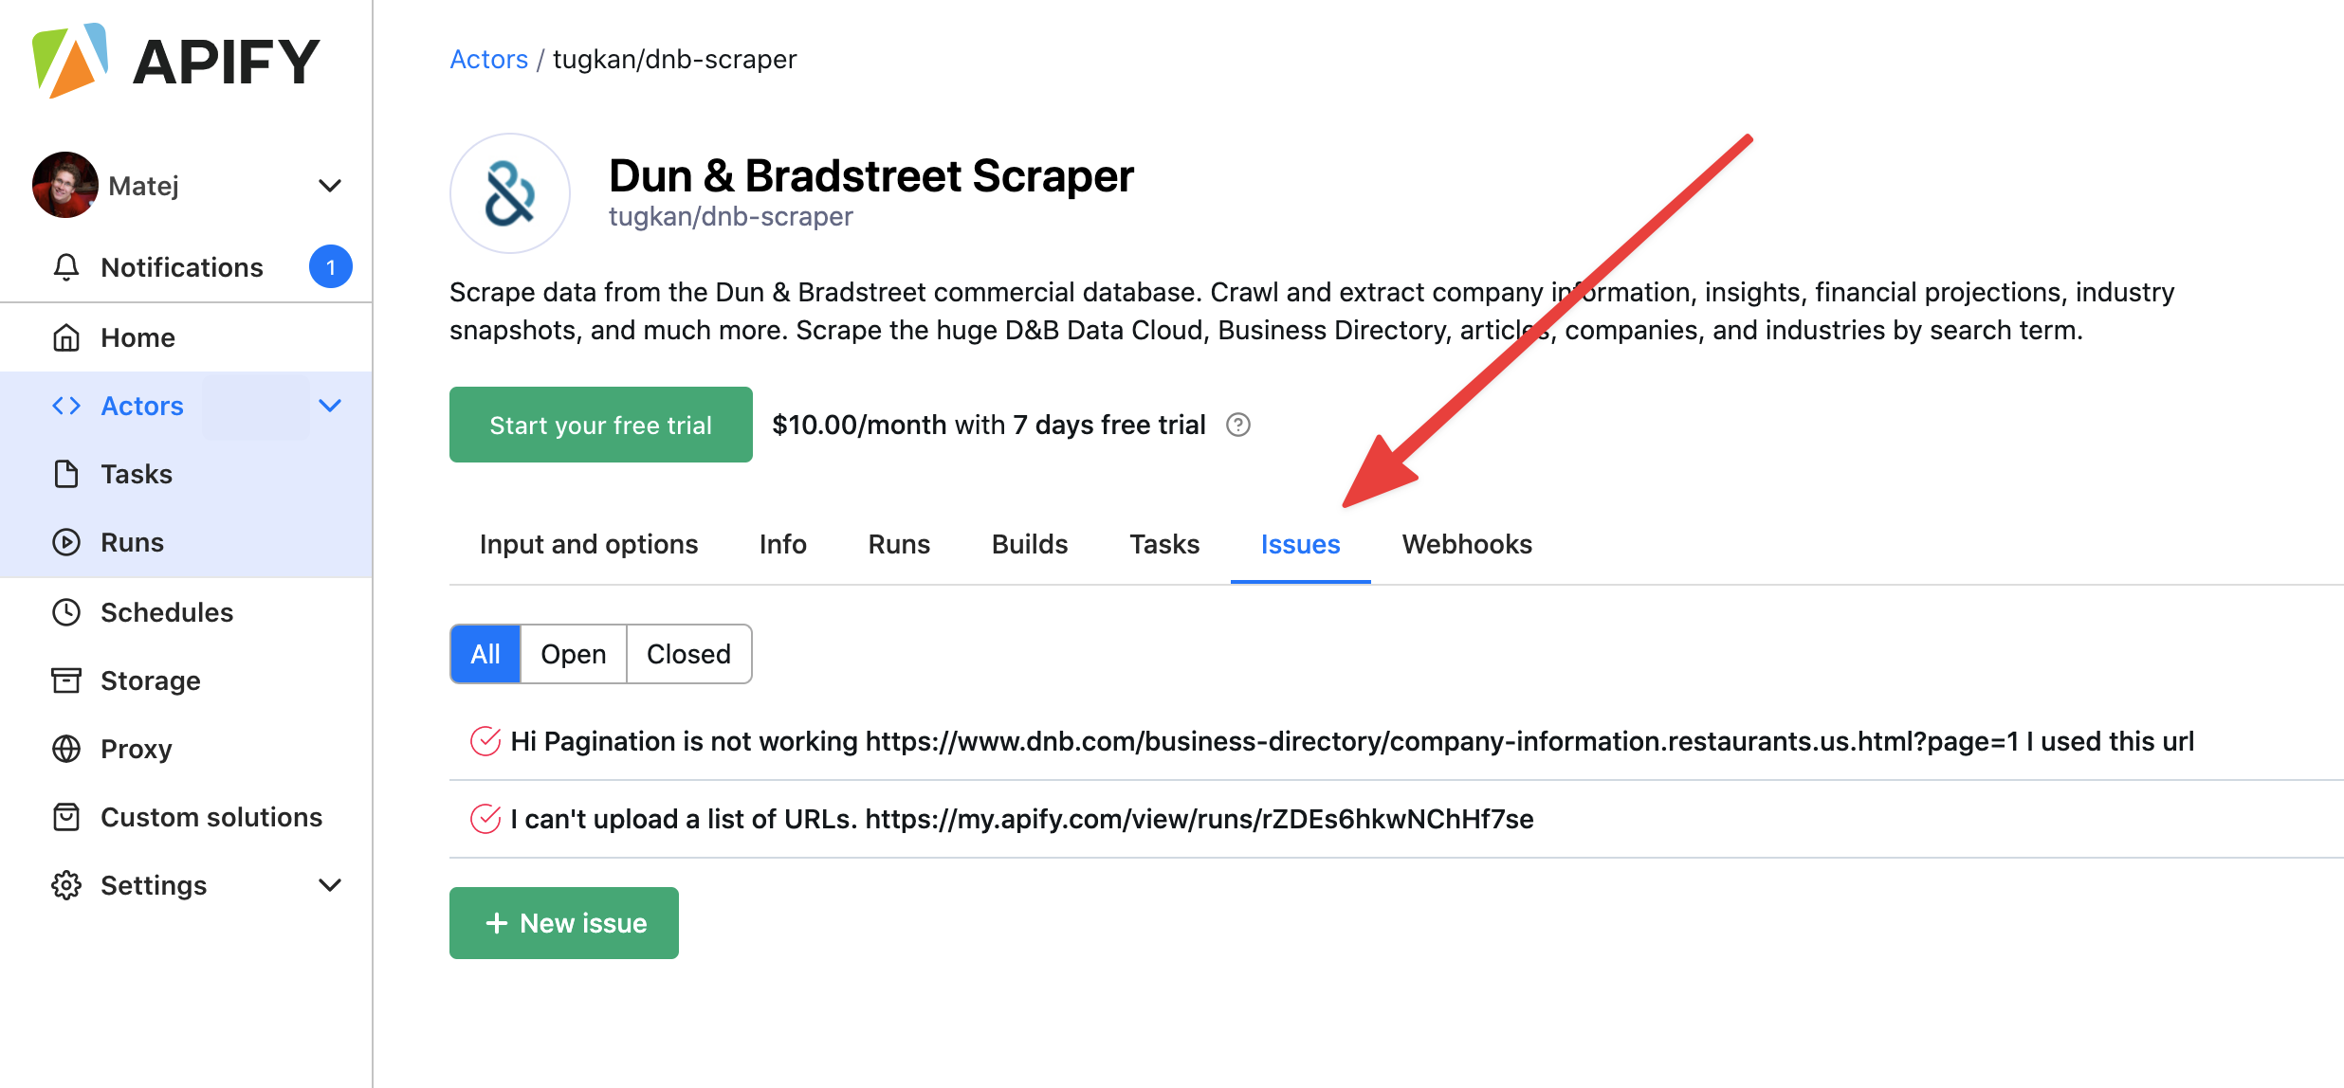The width and height of the screenshot is (2344, 1088).
Task: Click the Settings gear icon
Action: pos(66,885)
